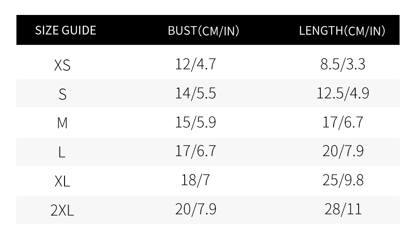This screenshot has height=241, width=416.
Task: Click the SIZE GUIDE header
Action: (x=66, y=30)
